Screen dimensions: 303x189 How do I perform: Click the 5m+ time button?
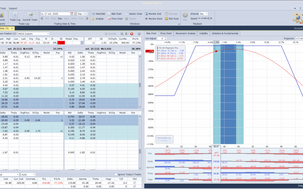click(81, 19)
